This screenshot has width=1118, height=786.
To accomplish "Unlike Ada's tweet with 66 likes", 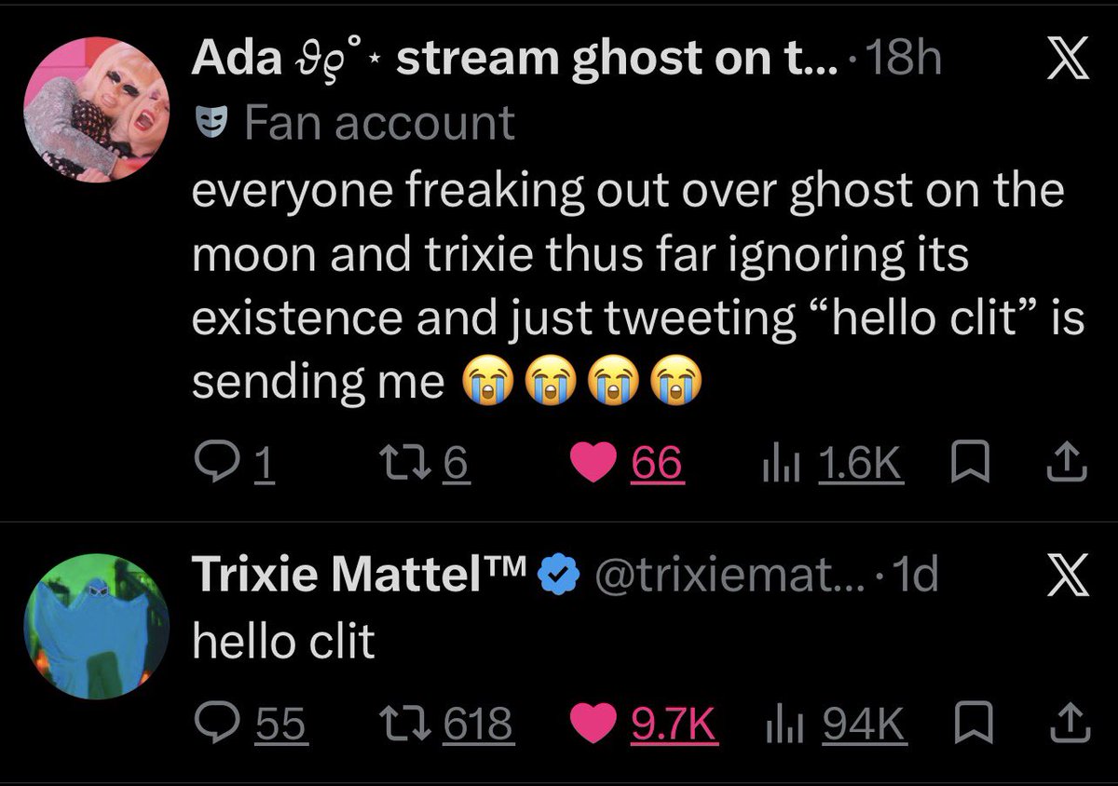I will pos(626,464).
